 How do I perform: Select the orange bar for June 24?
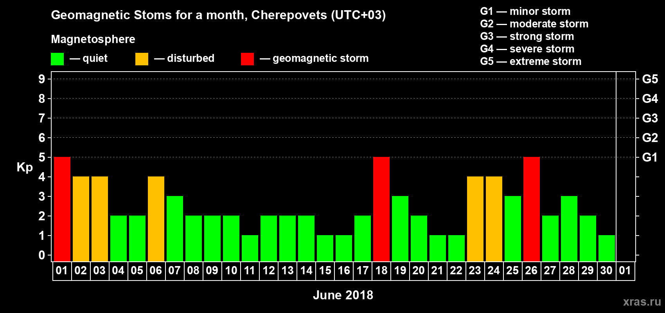click(494, 219)
